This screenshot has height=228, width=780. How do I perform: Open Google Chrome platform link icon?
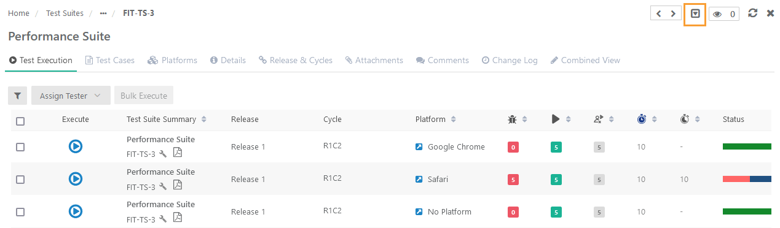(x=419, y=147)
